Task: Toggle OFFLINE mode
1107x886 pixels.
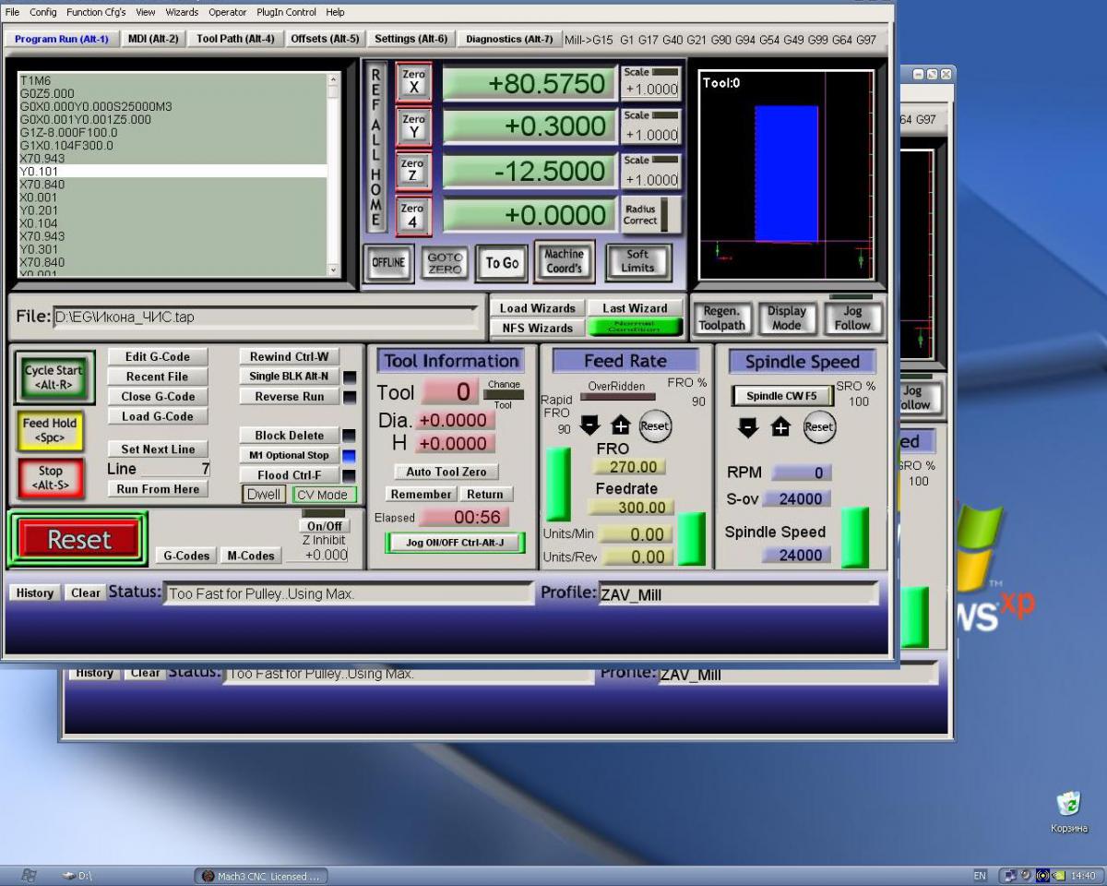Action: coord(388,263)
